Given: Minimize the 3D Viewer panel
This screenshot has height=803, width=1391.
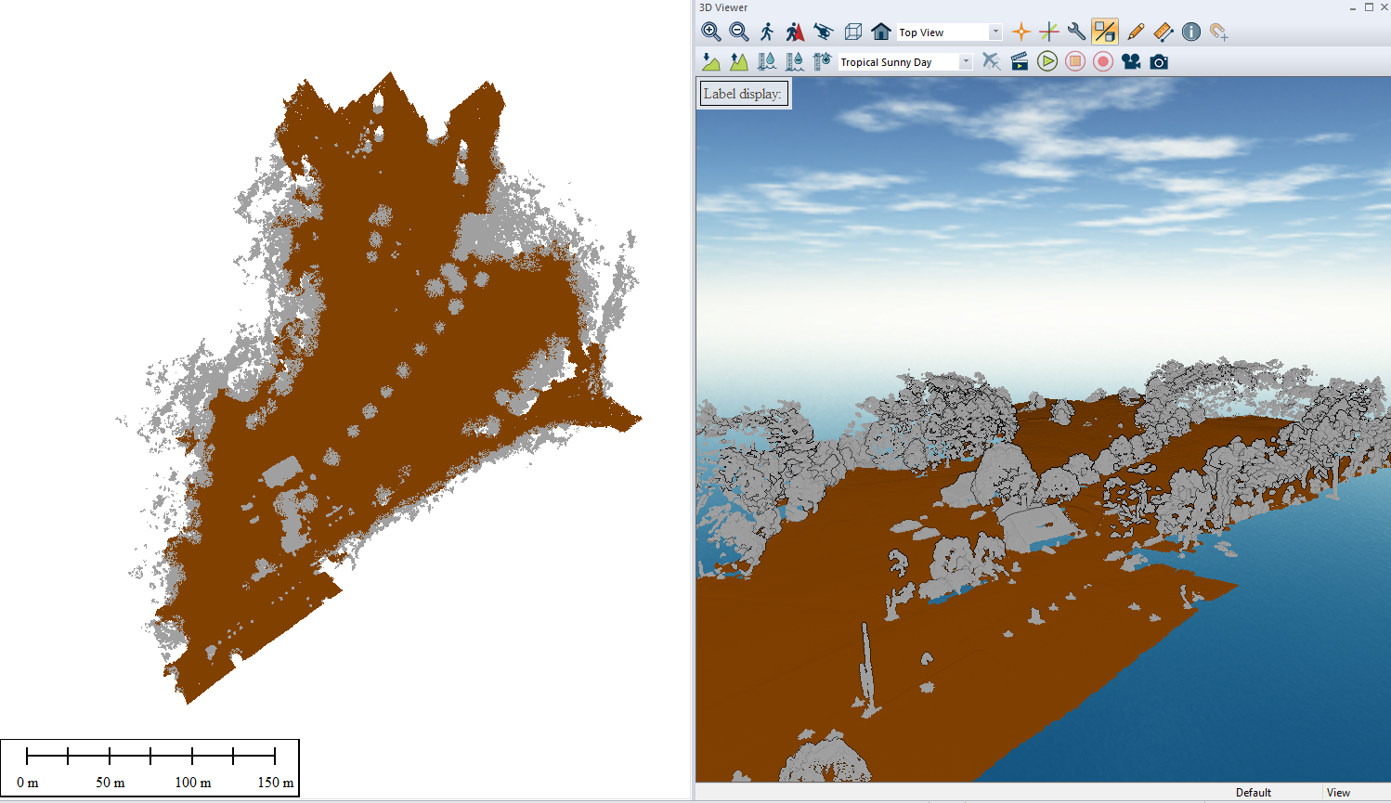Looking at the screenshot, I should pos(1353,7).
